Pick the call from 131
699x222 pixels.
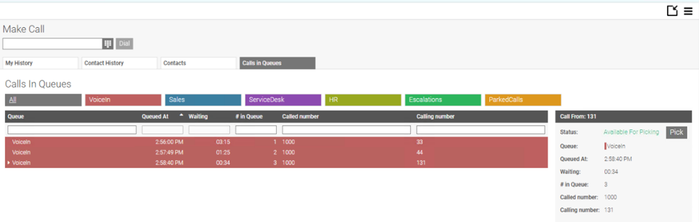[676, 132]
